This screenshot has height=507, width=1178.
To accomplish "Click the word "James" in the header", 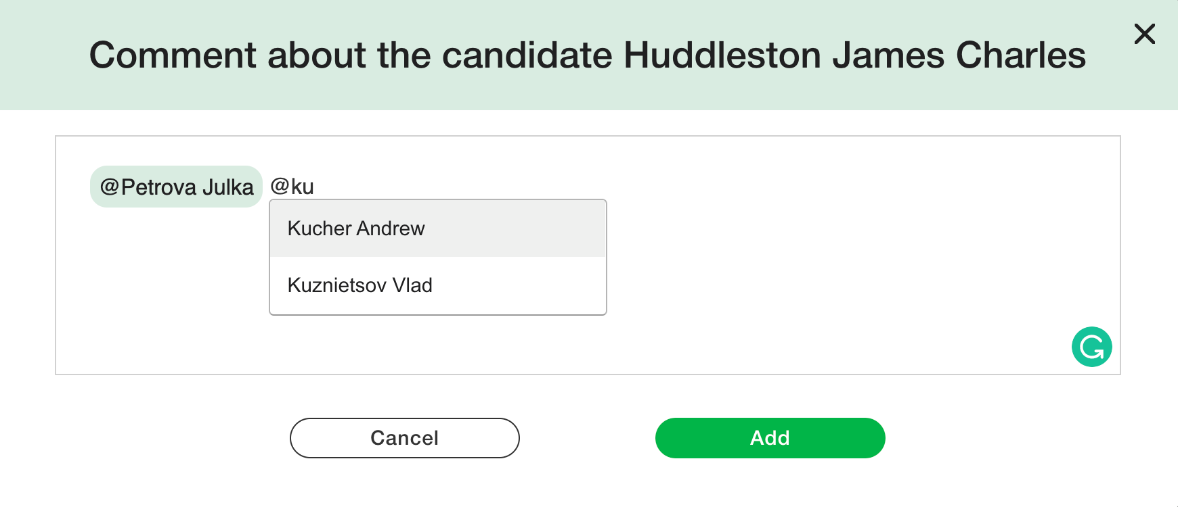I will point(888,55).
